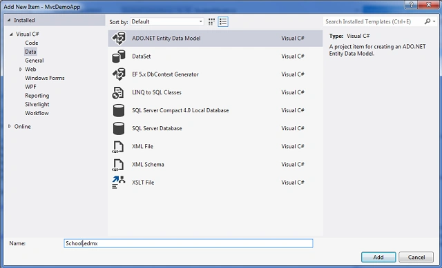Select the Silverlight category
Screen dimensions: 442x268
37,104
